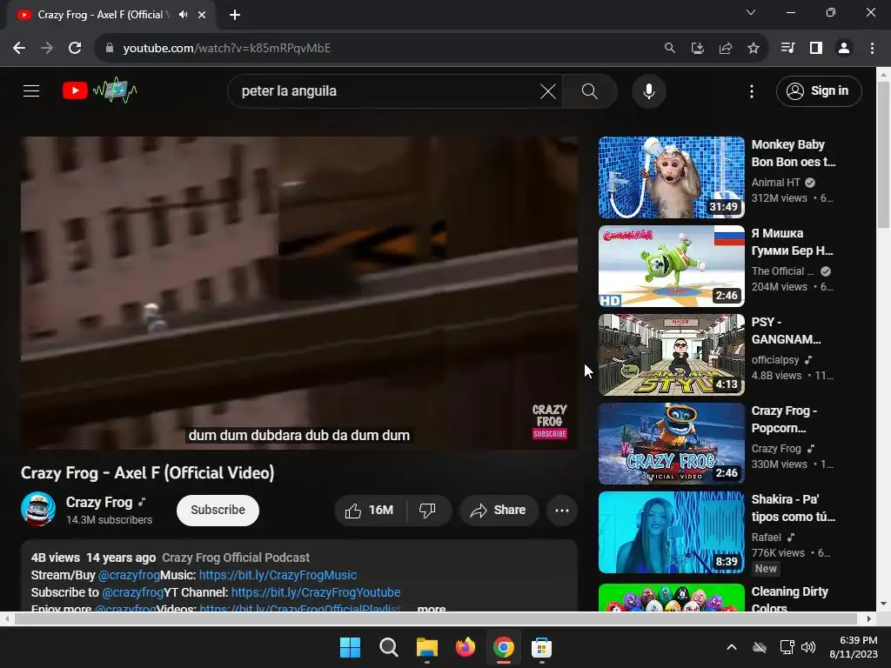
Task: Open more actions ellipsis under video
Action: pos(562,510)
